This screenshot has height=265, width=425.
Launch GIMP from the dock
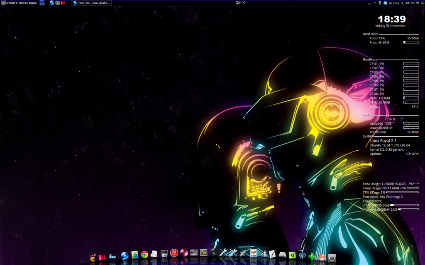(x=254, y=254)
